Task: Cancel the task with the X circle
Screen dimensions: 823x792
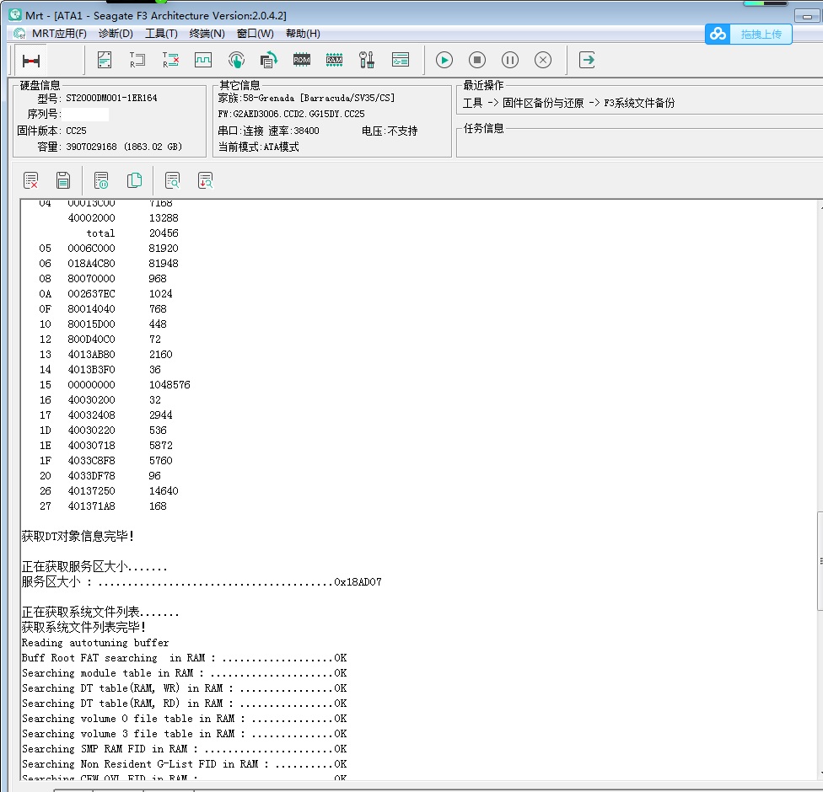Action: [x=543, y=60]
